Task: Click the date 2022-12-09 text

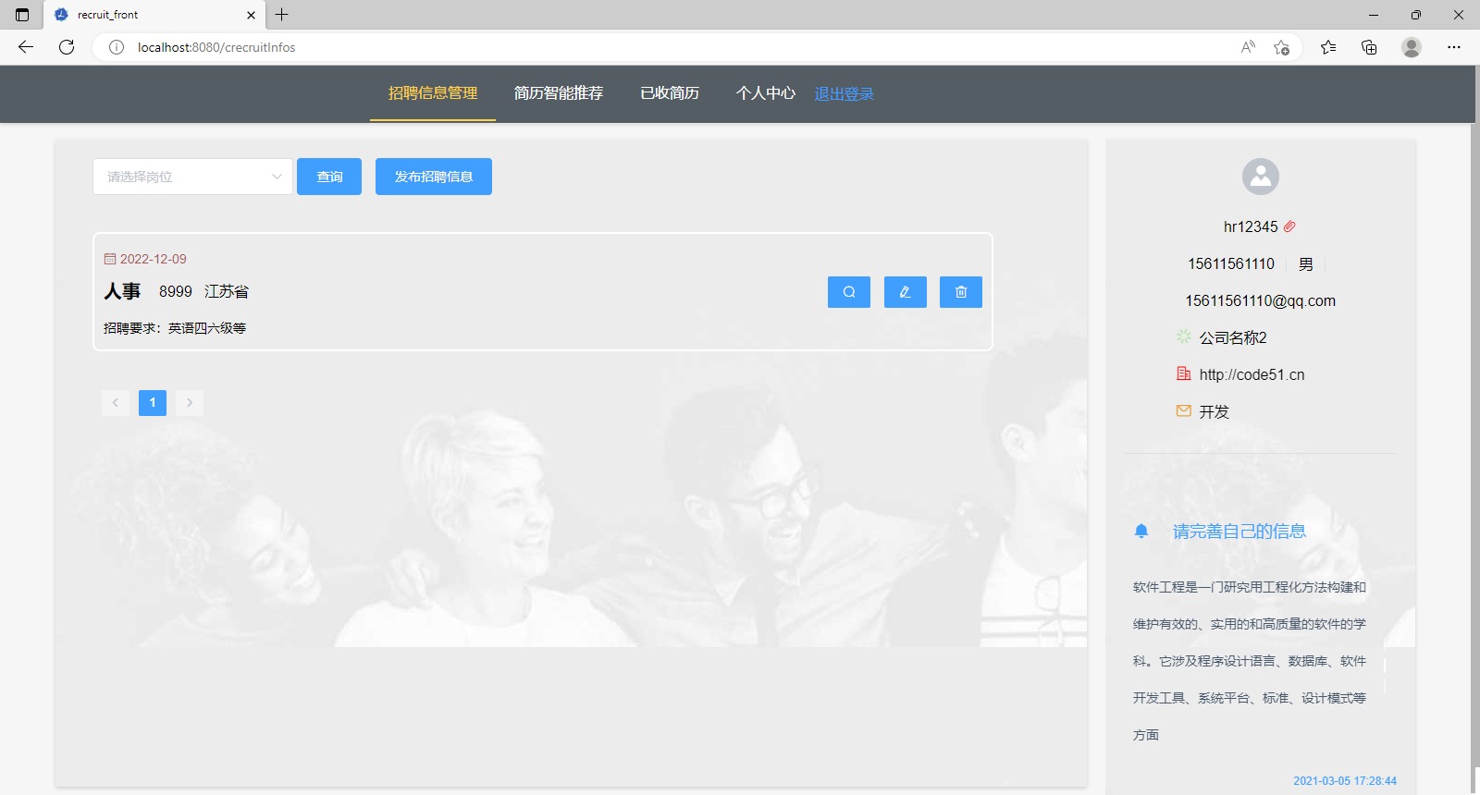Action: [154, 259]
